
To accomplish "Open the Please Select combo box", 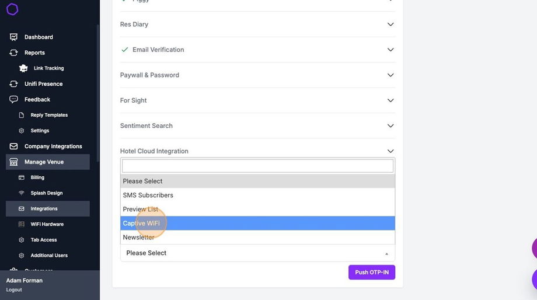I will click(x=257, y=253).
